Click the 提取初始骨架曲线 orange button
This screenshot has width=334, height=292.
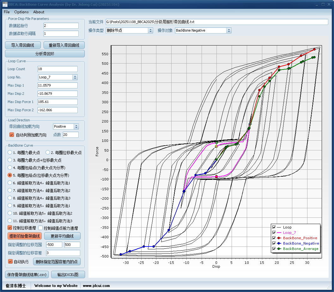click(25, 236)
